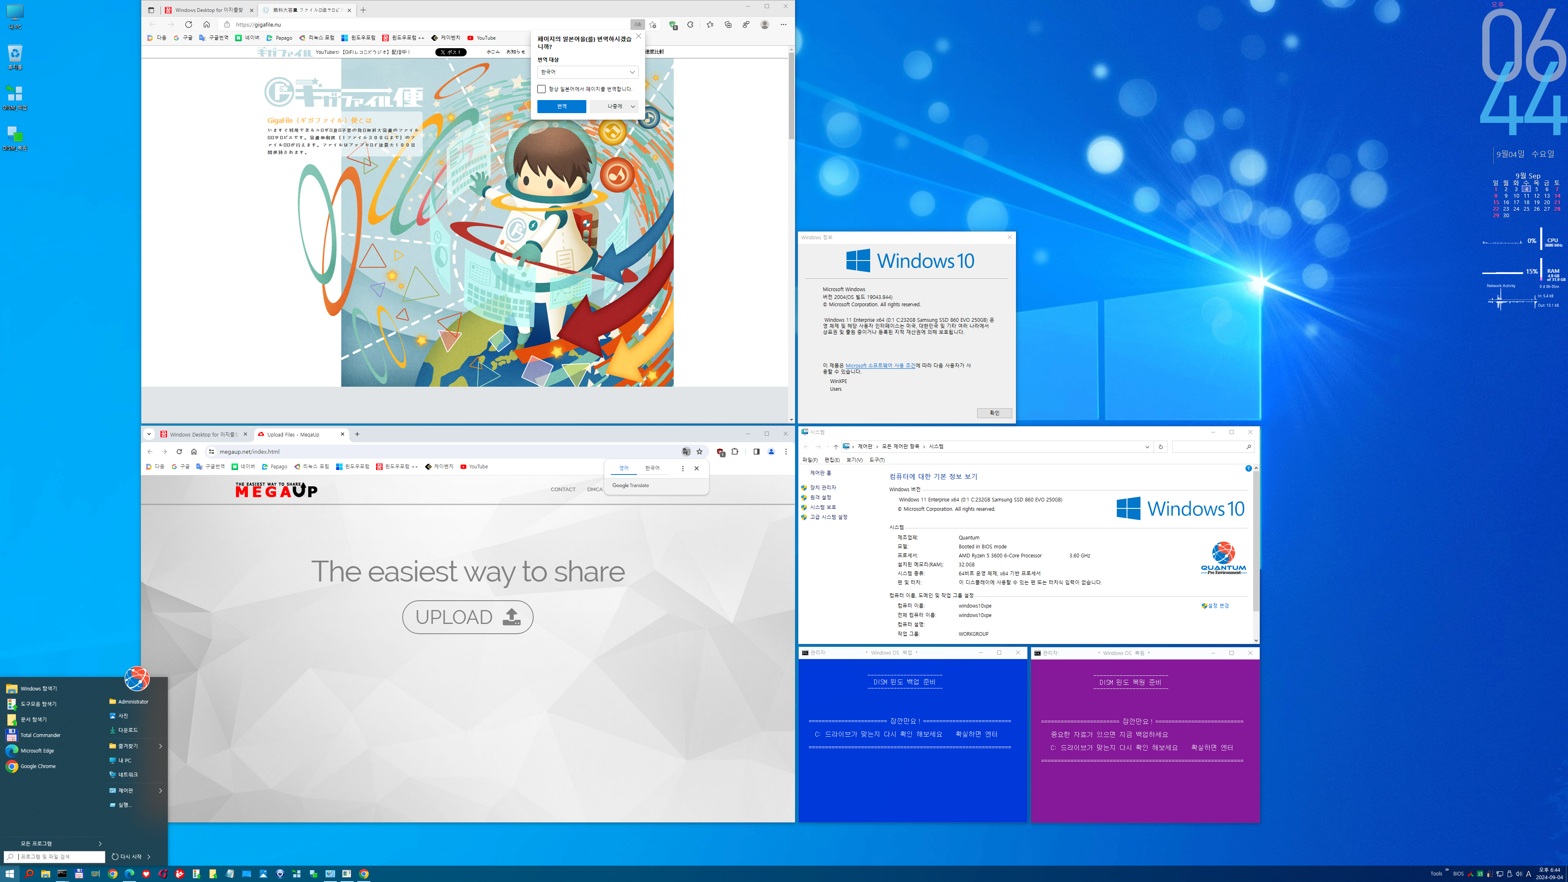Click the blue 번역 translate button
This screenshot has width=1568, height=882.
coord(562,107)
